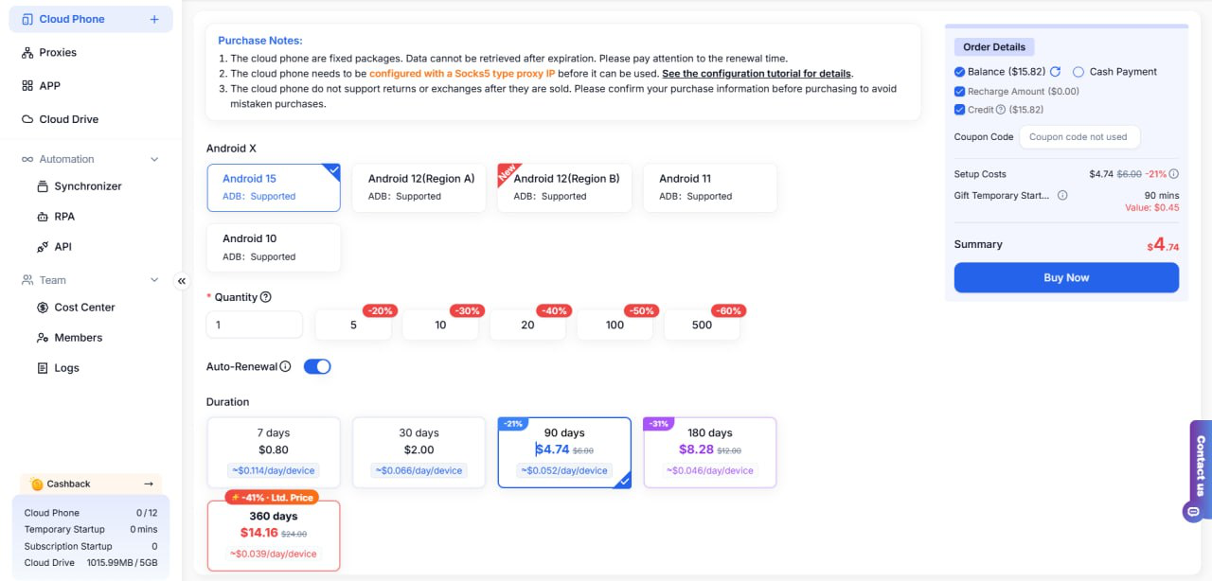Click the Setup Costs info icon

pos(1174,174)
